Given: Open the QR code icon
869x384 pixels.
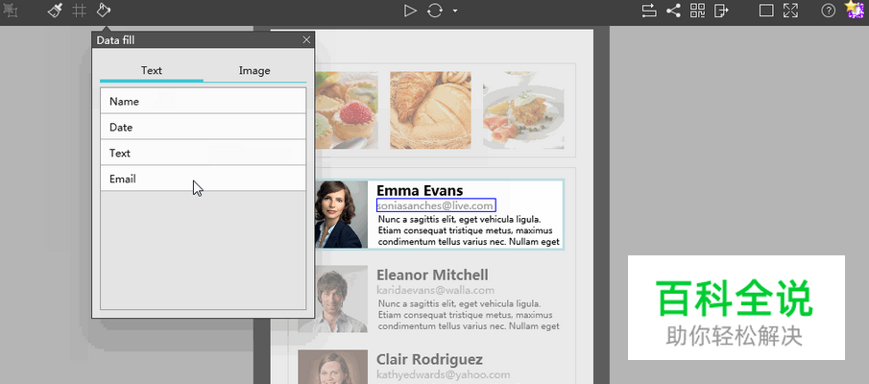Looking at the screenshot, I should pos(697,11).
